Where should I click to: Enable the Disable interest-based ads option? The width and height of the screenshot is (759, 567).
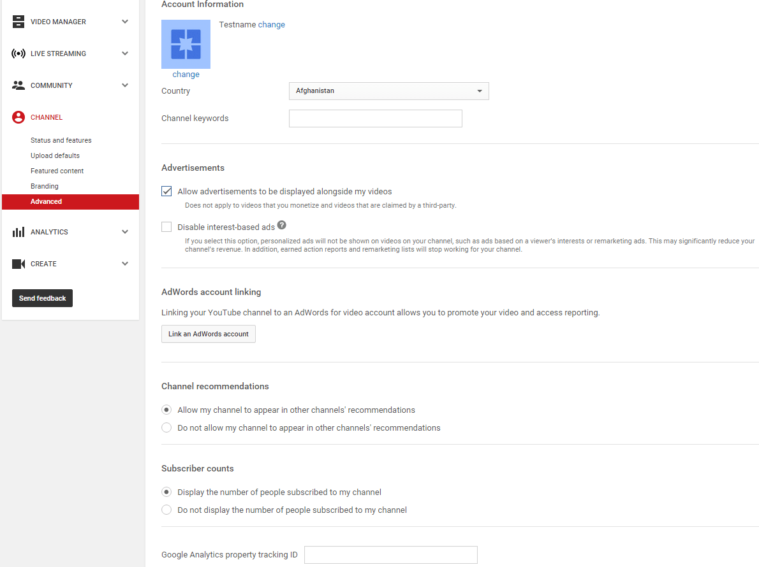coord(166,227)
